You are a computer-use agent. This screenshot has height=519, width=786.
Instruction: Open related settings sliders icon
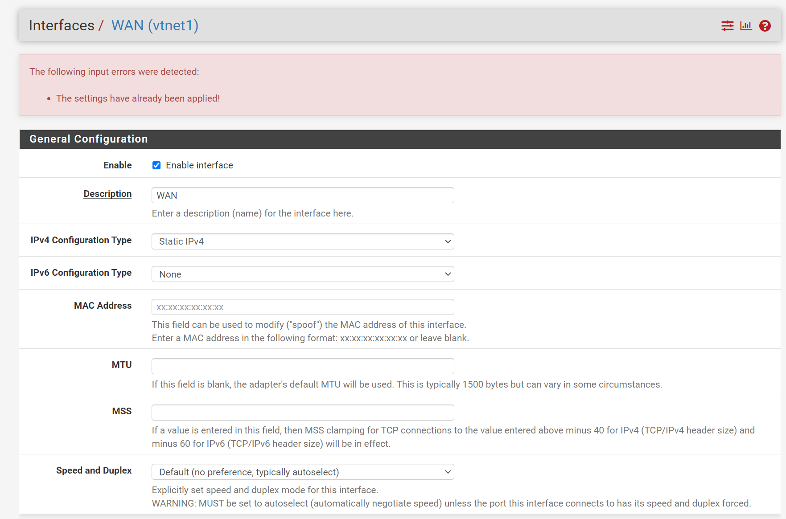tap(727, 26)
